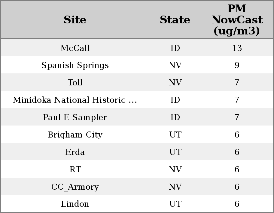The height and width of the screenshot is (213, 274).
Task: Click the ID state cell for McCall
Action: coord(175,48)
